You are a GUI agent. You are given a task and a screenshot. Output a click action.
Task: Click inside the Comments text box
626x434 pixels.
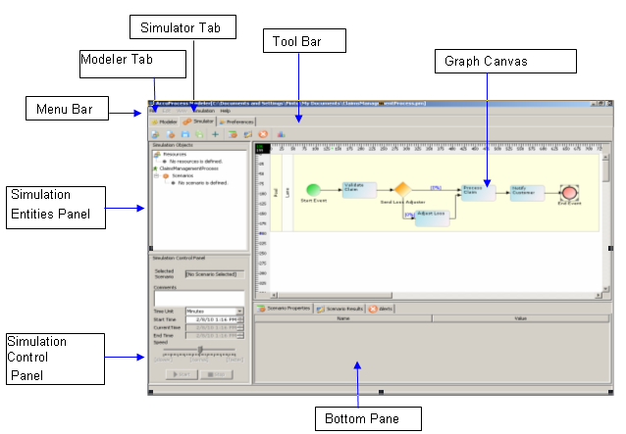click(195, 296)
